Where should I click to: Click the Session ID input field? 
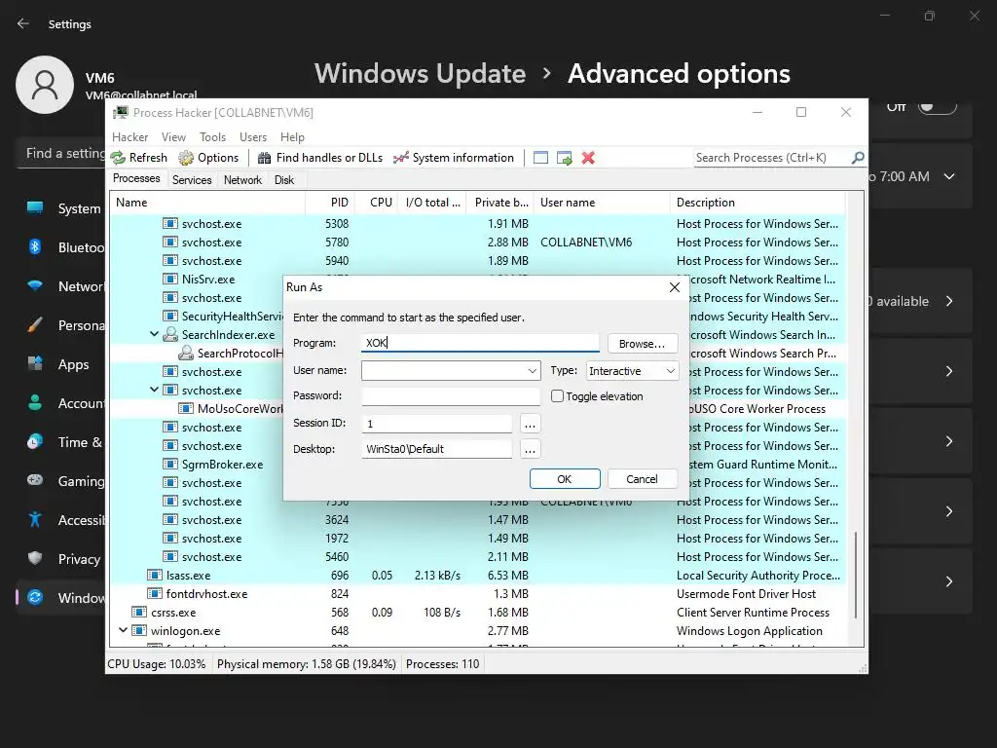(x=437, y=423)
